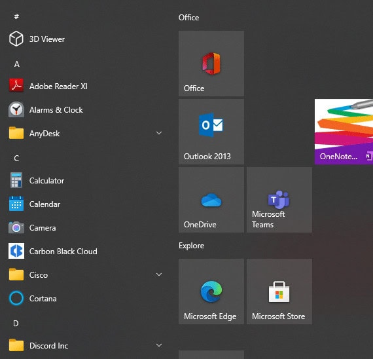The image size is (373, 359).
Task: Click the letter D section header
Action: [16, 323]
